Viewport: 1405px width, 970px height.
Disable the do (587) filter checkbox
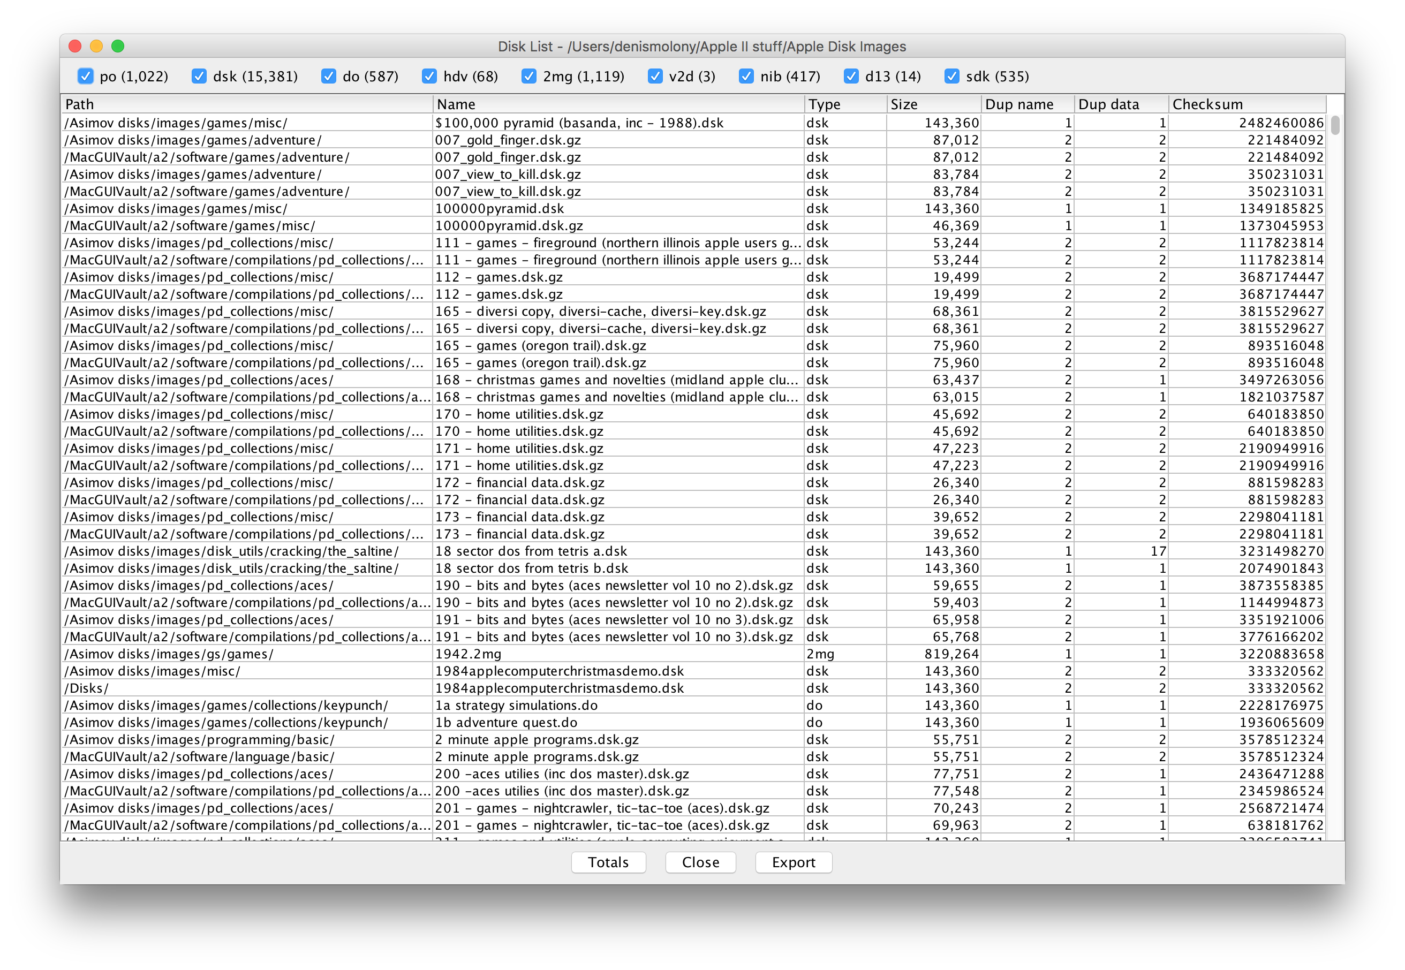tap(329, 76)
